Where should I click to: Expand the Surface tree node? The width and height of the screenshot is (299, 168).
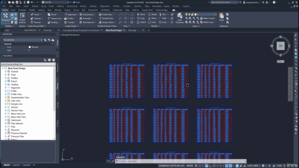(6, 78)
